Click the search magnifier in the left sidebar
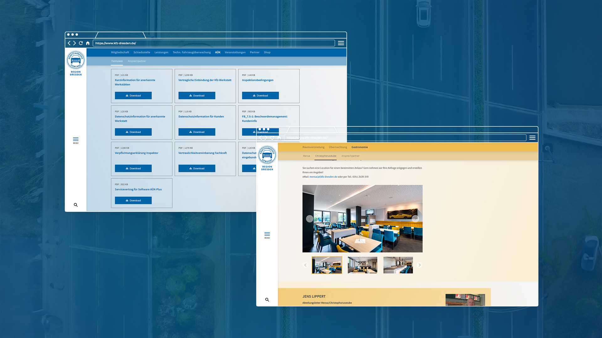This screenshot has width=602, height=338. (x=76, y=205)
